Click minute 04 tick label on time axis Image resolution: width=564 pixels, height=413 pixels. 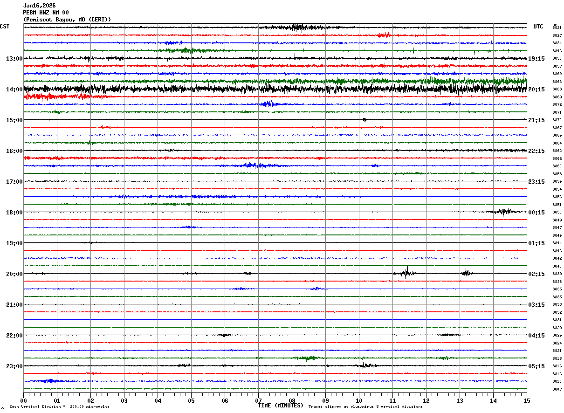(158, 401)
